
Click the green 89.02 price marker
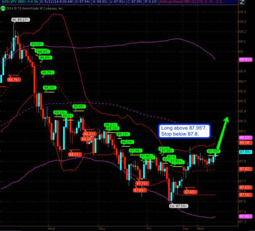[37, 44]
